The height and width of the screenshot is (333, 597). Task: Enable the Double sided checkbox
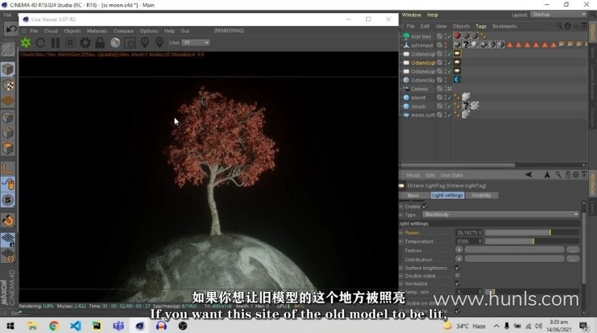[x=458, y=276]
